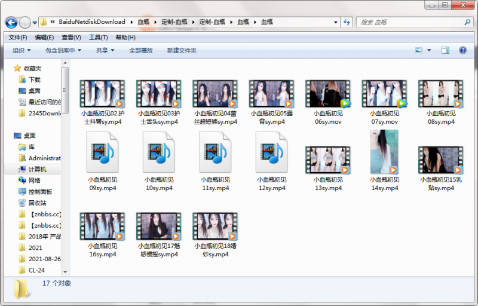Select 计算机 in the navigation pane
The image size is (478, 306).
pyautogui.click(x=36, y=170)
